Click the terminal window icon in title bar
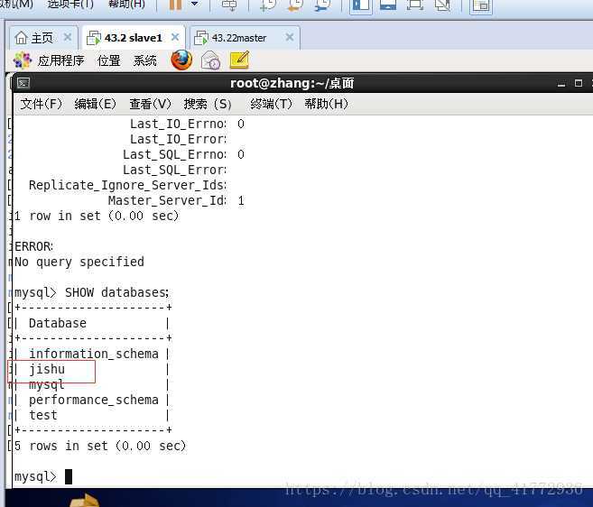Viewport: 593px width, 507px height. 23,83
